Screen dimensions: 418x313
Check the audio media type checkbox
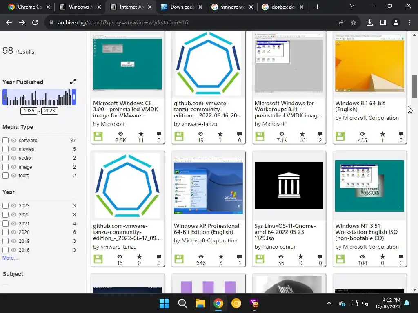click(5, 158)
